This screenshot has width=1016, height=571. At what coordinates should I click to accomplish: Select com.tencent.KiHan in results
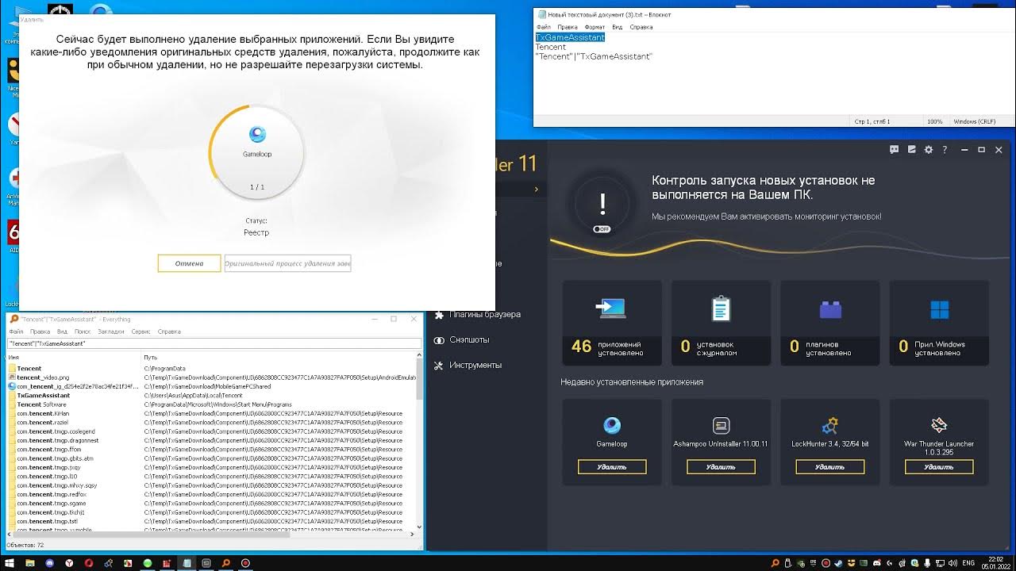[43, 413]
